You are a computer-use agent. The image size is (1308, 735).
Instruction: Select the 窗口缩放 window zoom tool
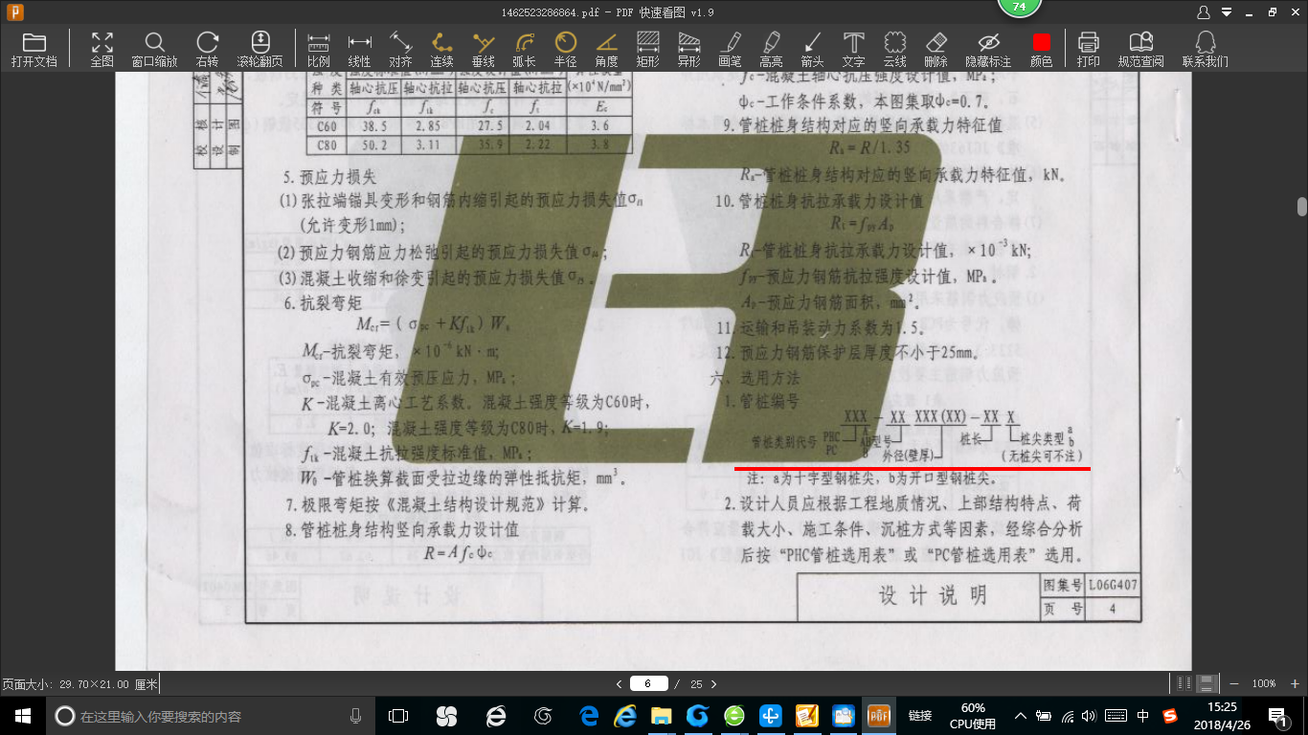(x=154, y=49)
